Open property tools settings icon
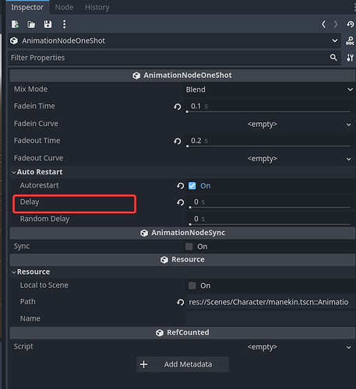Image resolution: width=356 pixels, height=389 pixels. [350, 58]
